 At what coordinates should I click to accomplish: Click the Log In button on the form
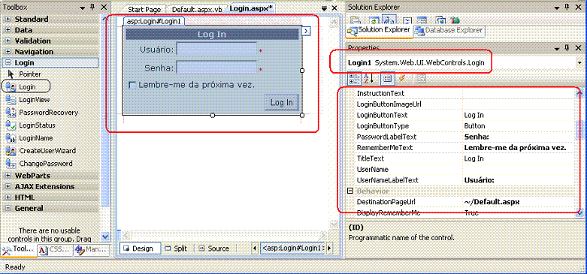pyautogui.click(x=282, y=102)
